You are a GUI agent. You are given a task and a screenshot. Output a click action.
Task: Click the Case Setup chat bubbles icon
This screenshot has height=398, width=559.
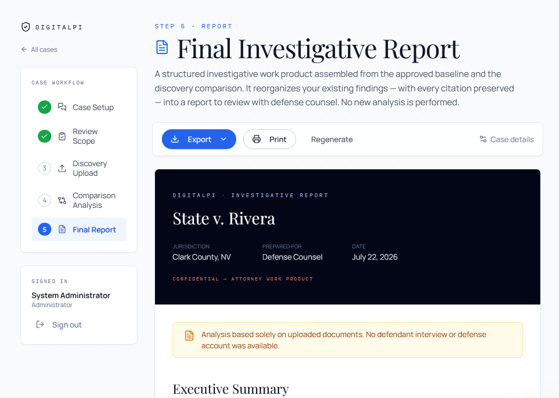[x=62, y=107]
